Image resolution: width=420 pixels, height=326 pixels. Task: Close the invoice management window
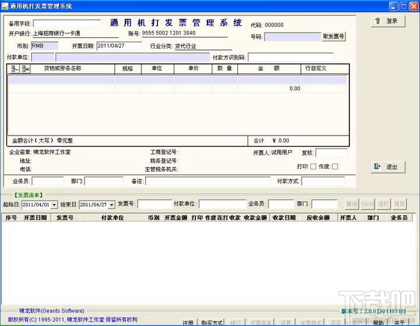(414, 6)
